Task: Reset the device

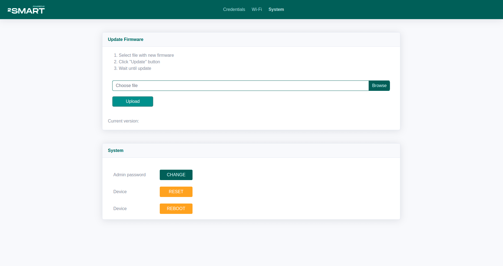Action: coord(176,192)
